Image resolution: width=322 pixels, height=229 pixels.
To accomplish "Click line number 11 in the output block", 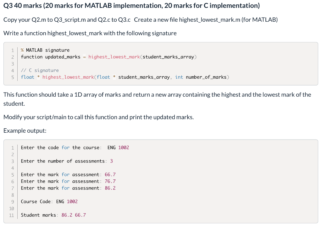I will pos(12,215).
